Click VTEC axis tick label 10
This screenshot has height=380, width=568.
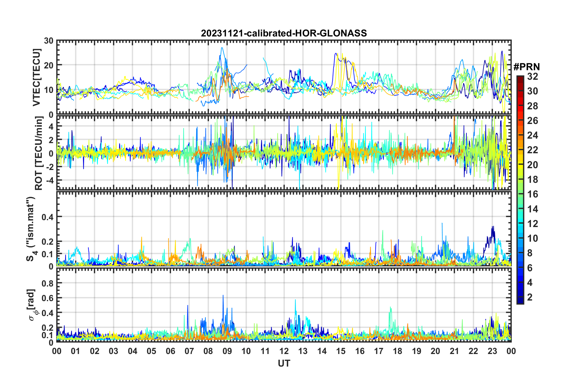(x=48, y=90)
